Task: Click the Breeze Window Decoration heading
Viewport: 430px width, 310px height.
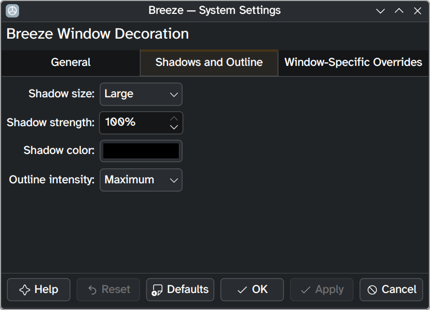Action: click(97, 35)
